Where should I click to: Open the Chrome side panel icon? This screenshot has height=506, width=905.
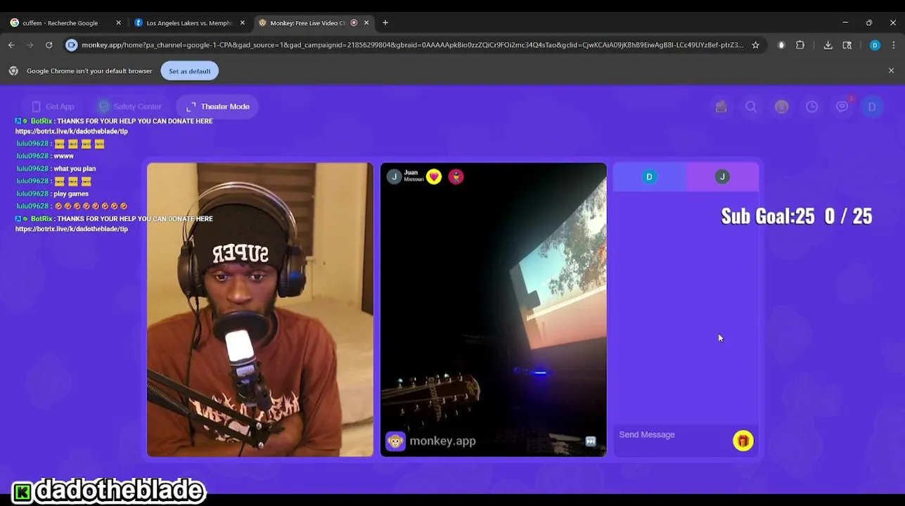point(847,45)
